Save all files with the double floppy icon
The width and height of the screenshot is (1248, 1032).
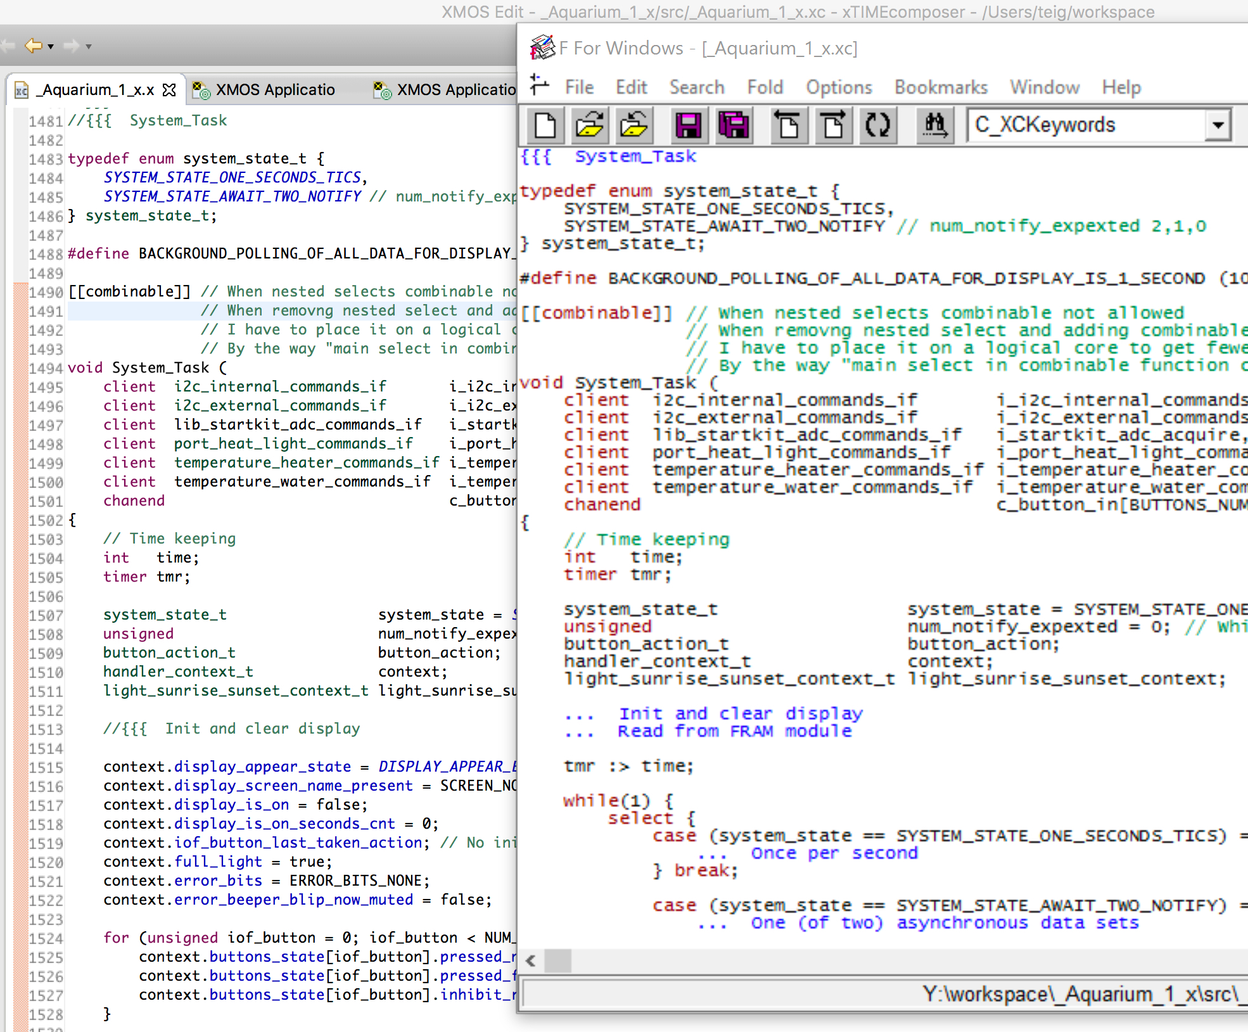point(734,125)
